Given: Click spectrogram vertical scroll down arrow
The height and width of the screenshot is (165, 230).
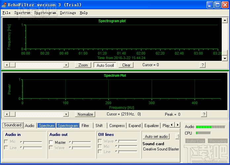Looking at the screenshot, I should (225, 59).
